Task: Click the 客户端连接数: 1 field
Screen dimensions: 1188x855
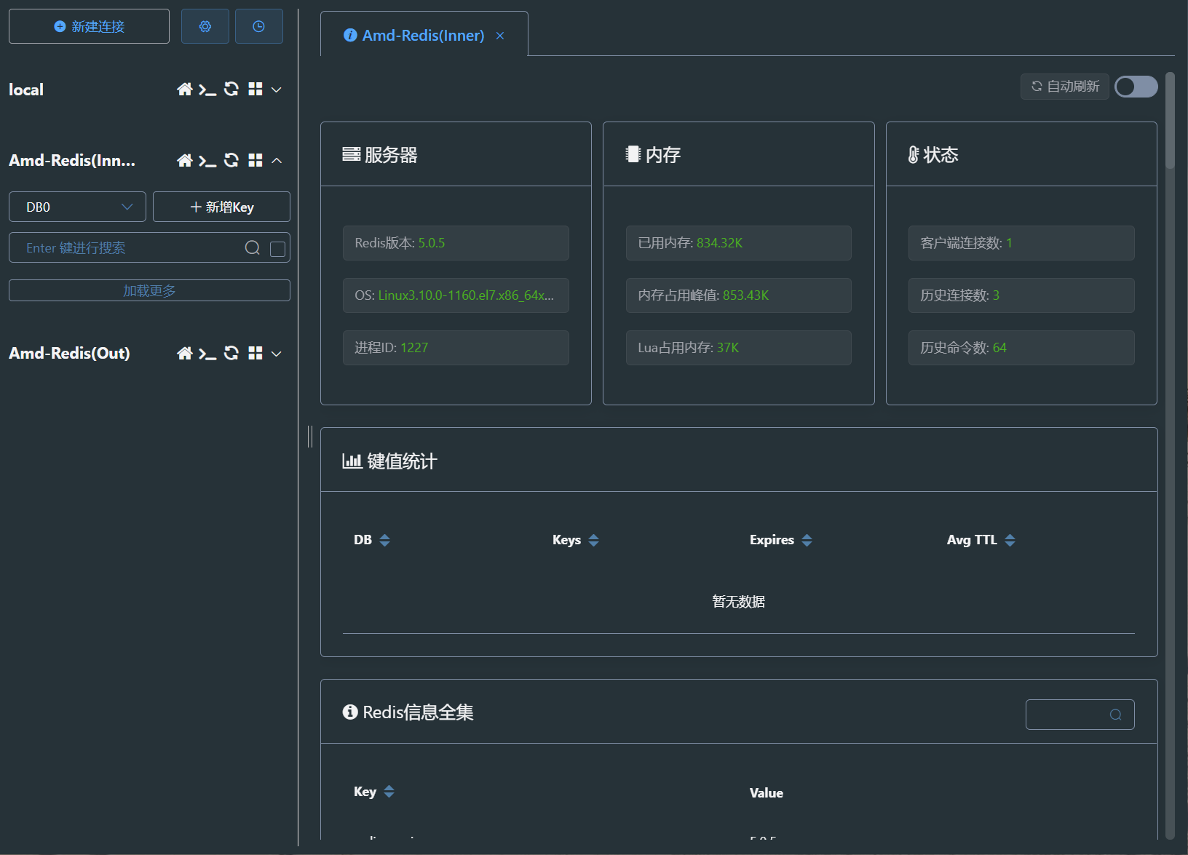Action: pyautogui.click(x=1021, y=243)
